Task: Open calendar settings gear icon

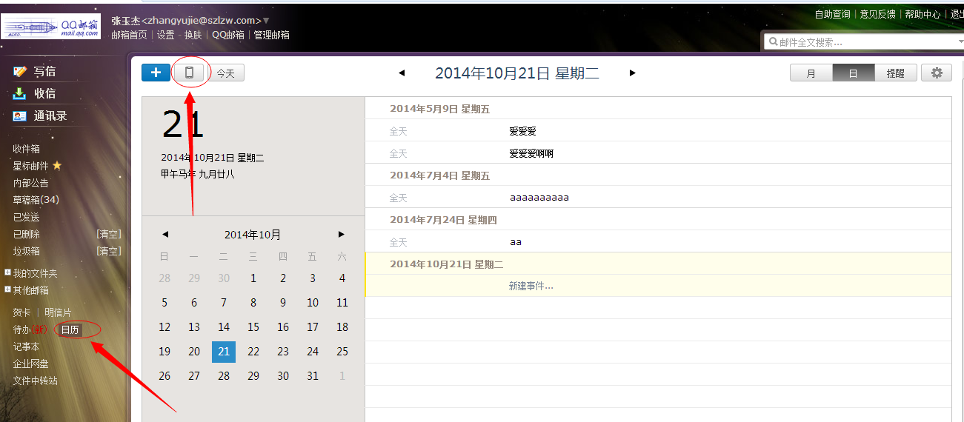Action: point(937,73)
